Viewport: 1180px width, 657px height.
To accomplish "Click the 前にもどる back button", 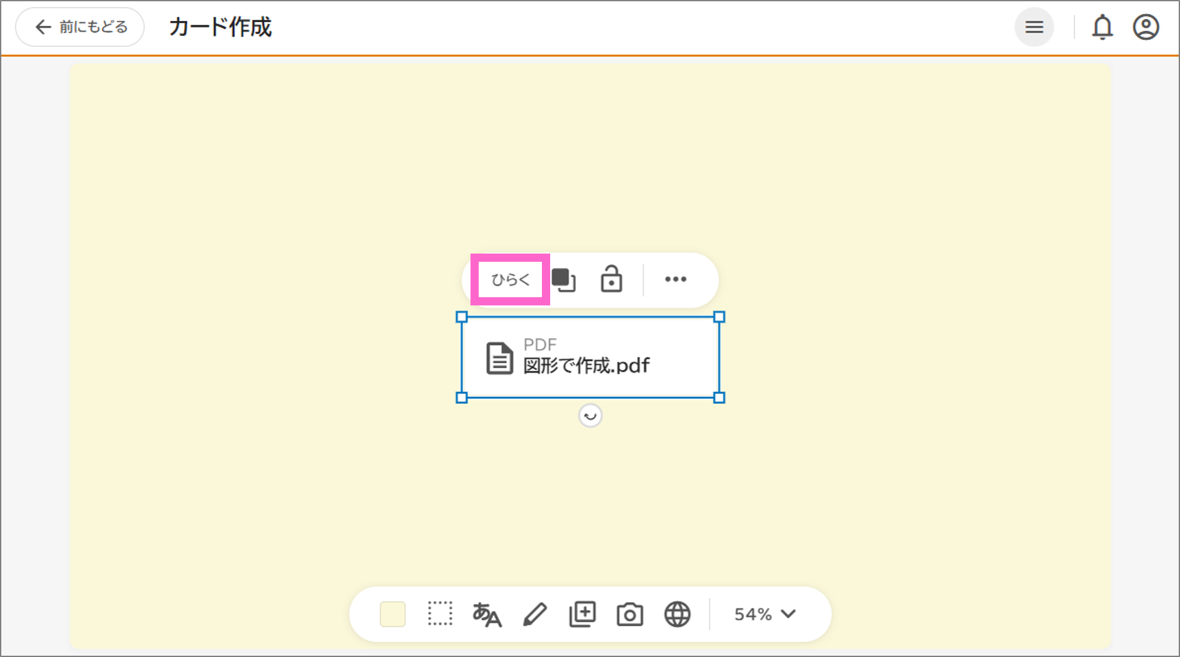I will tap(80, 27).
